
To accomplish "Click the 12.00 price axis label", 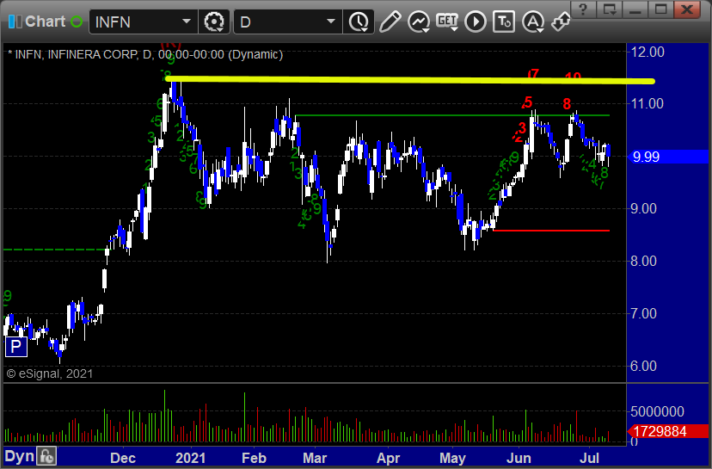I will coord(648,52).
